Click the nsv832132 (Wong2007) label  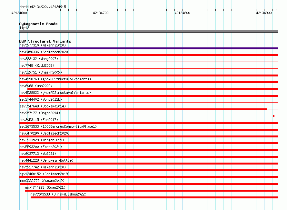click(x=39, y=59)
